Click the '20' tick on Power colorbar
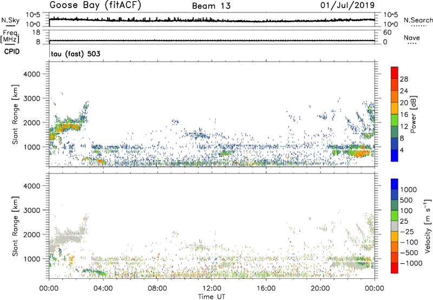 click(x=404, y=103)
